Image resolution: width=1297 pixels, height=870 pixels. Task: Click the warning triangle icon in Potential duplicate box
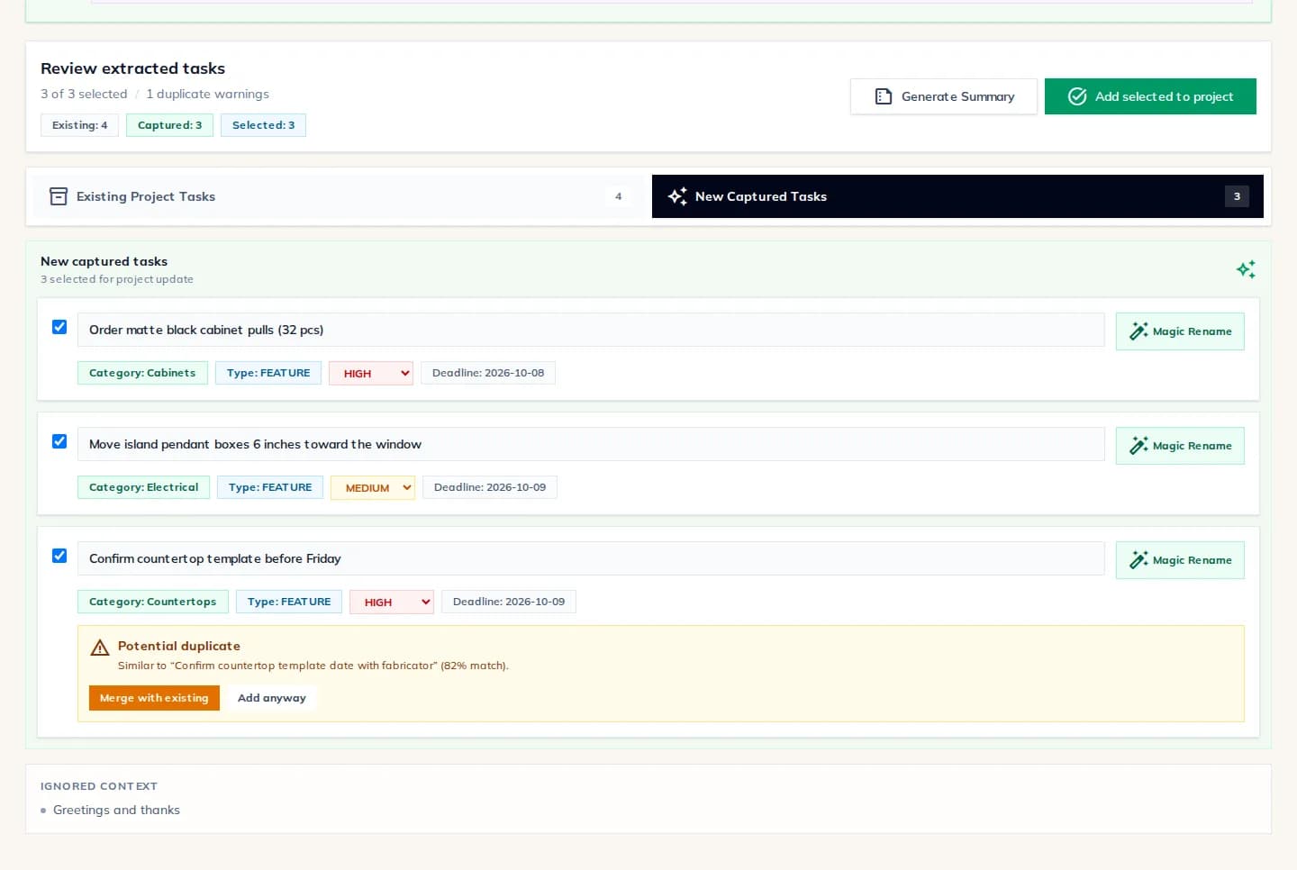point(100,648)
